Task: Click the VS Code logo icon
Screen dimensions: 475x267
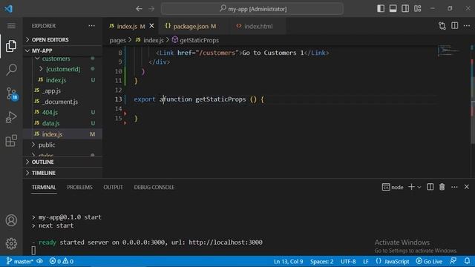Action: click(8, 8)
